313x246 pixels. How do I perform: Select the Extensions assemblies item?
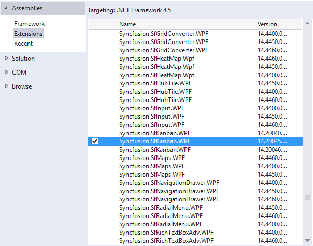click(x=29, y=34)
